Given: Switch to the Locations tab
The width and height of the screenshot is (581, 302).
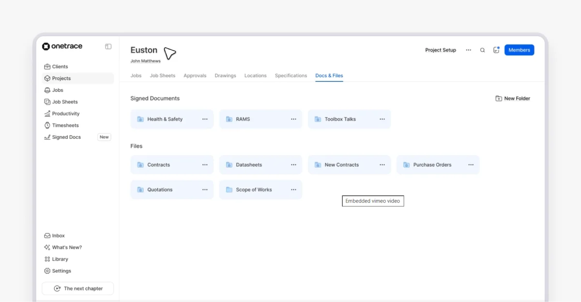Looking at the screenshot, I should click(x=256, y=75).
